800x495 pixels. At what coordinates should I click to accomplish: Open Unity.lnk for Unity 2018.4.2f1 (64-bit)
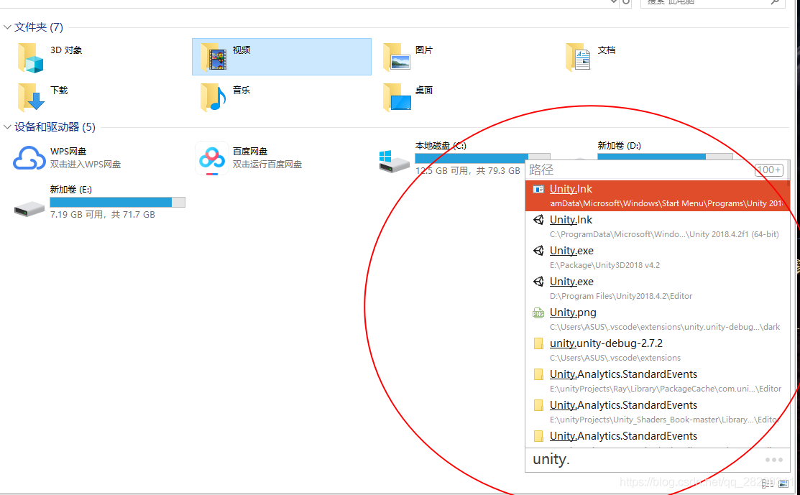tap(657, 226)
